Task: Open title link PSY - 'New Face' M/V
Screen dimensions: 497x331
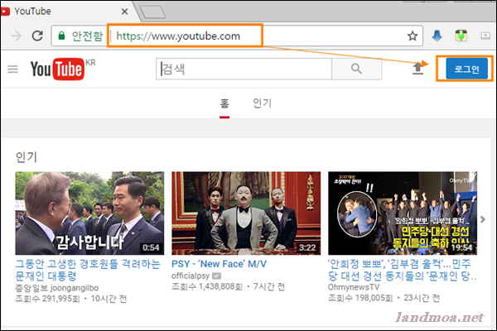Action: pos(219,264)
